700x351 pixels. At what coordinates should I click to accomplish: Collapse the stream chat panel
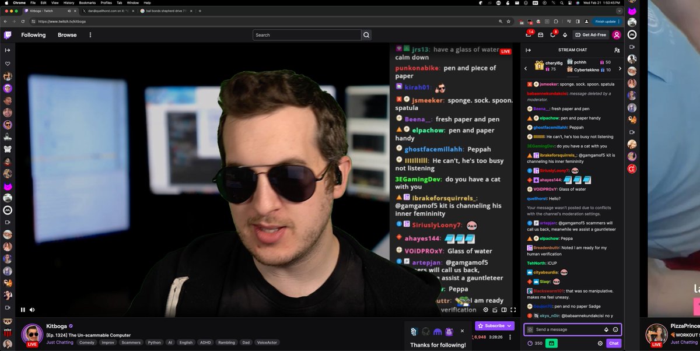point(528,50)
